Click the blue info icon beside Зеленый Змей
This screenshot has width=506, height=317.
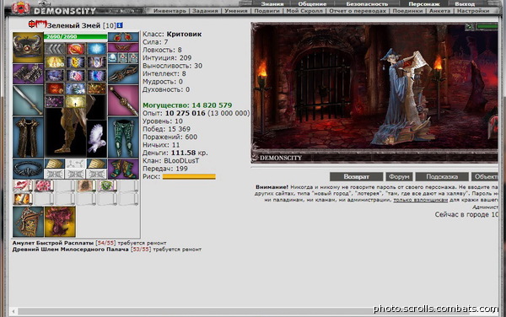click(120, 25)
